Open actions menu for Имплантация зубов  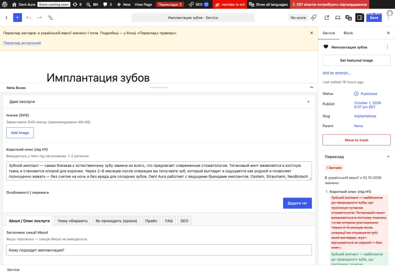[387, 47]
